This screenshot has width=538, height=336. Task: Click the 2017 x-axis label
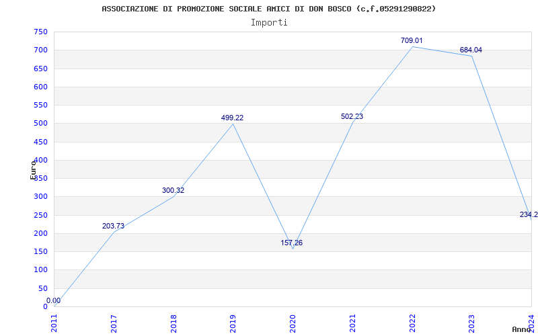[x=114, y=323]
